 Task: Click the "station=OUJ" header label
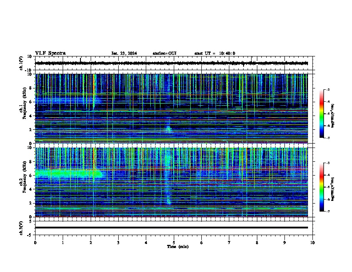[x=164, y=53]
